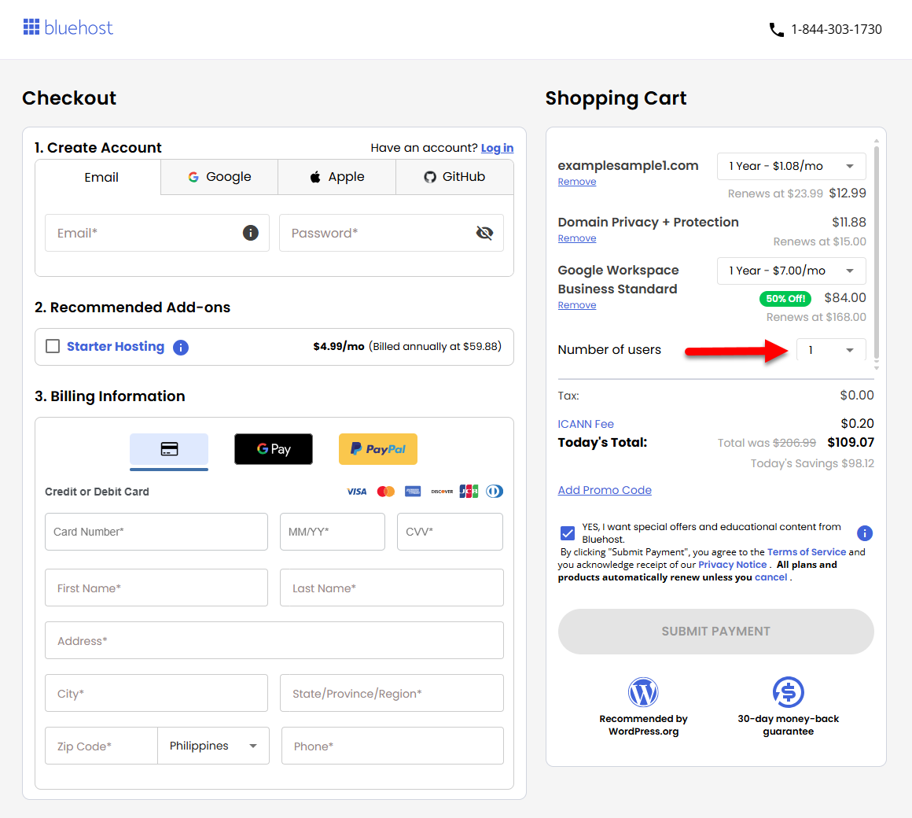Click the phone handset icon
912x818 pixels.
tap(777, 30)
